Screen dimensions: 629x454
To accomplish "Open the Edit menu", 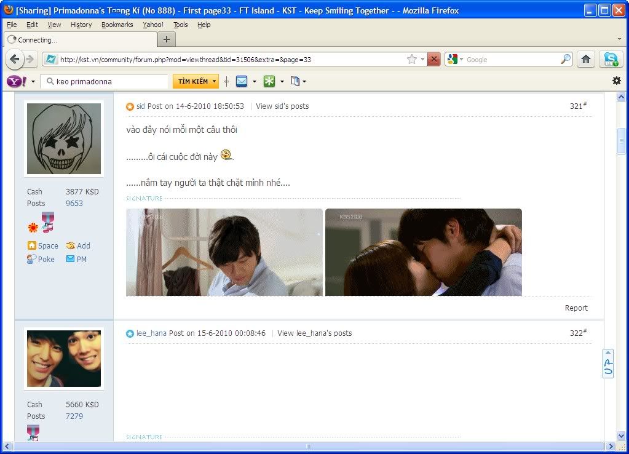I will (x=32, y=25).
